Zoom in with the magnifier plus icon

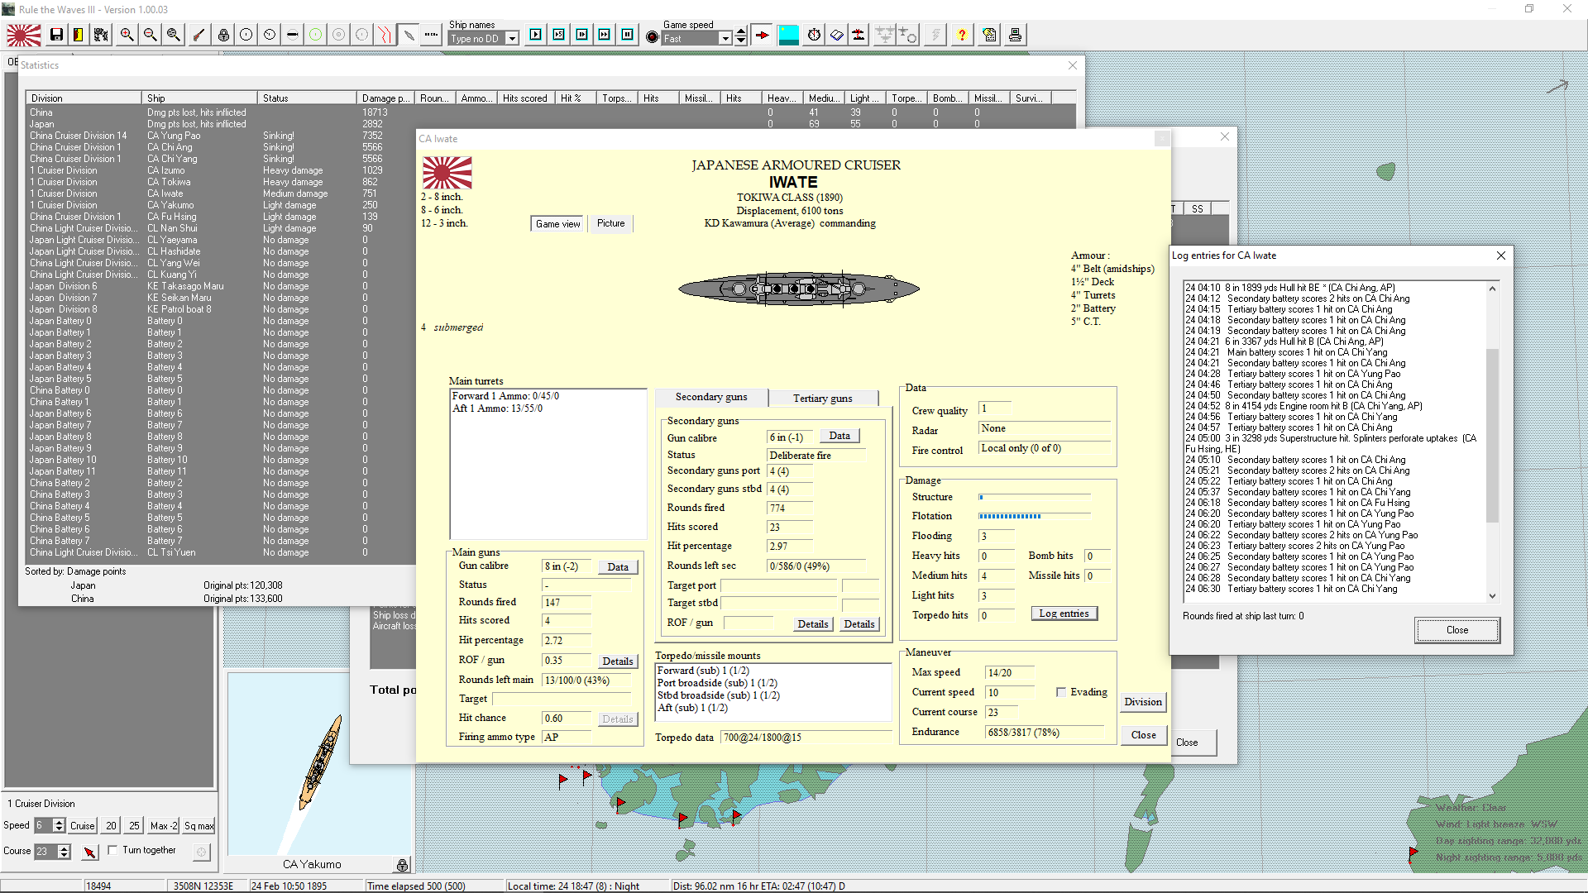click(127, 35)
